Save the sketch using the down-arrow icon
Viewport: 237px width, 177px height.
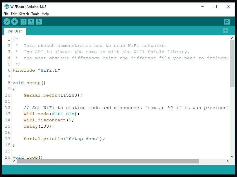[x=39, y=22]
